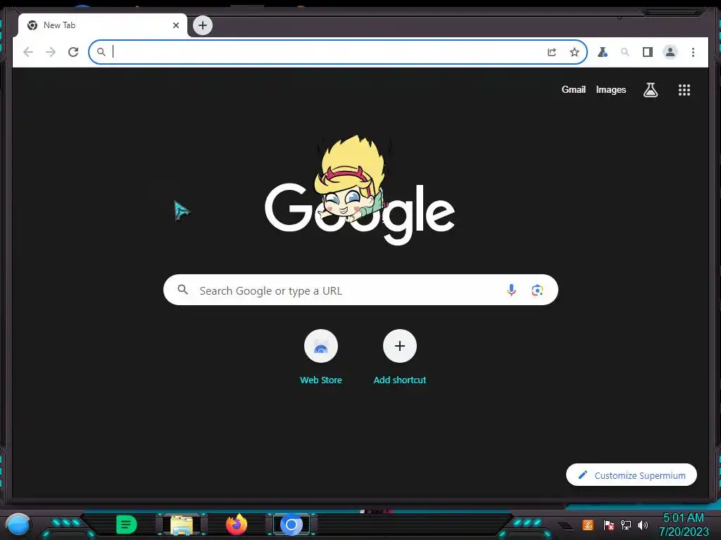
Task: Click Java update tray icon
Action: 588,525
